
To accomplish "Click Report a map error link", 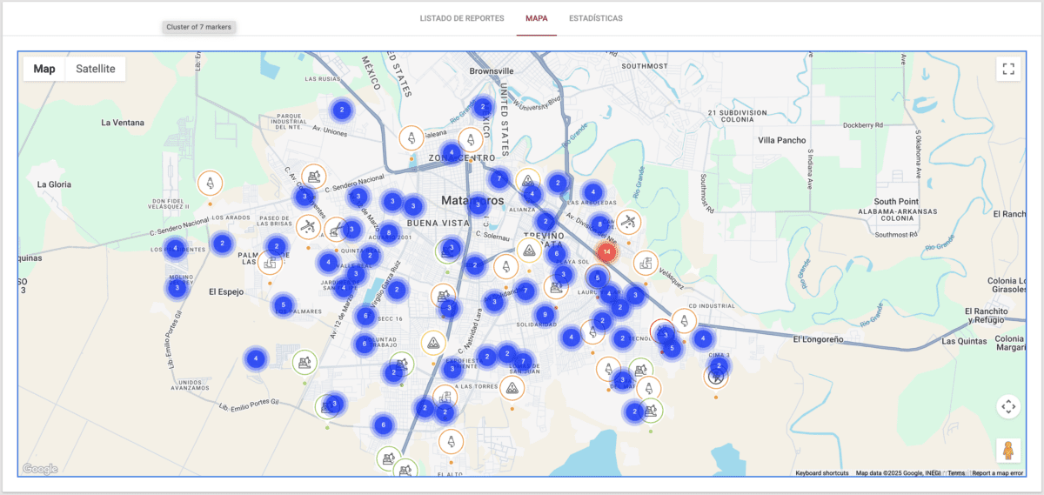I will point(997,473).
